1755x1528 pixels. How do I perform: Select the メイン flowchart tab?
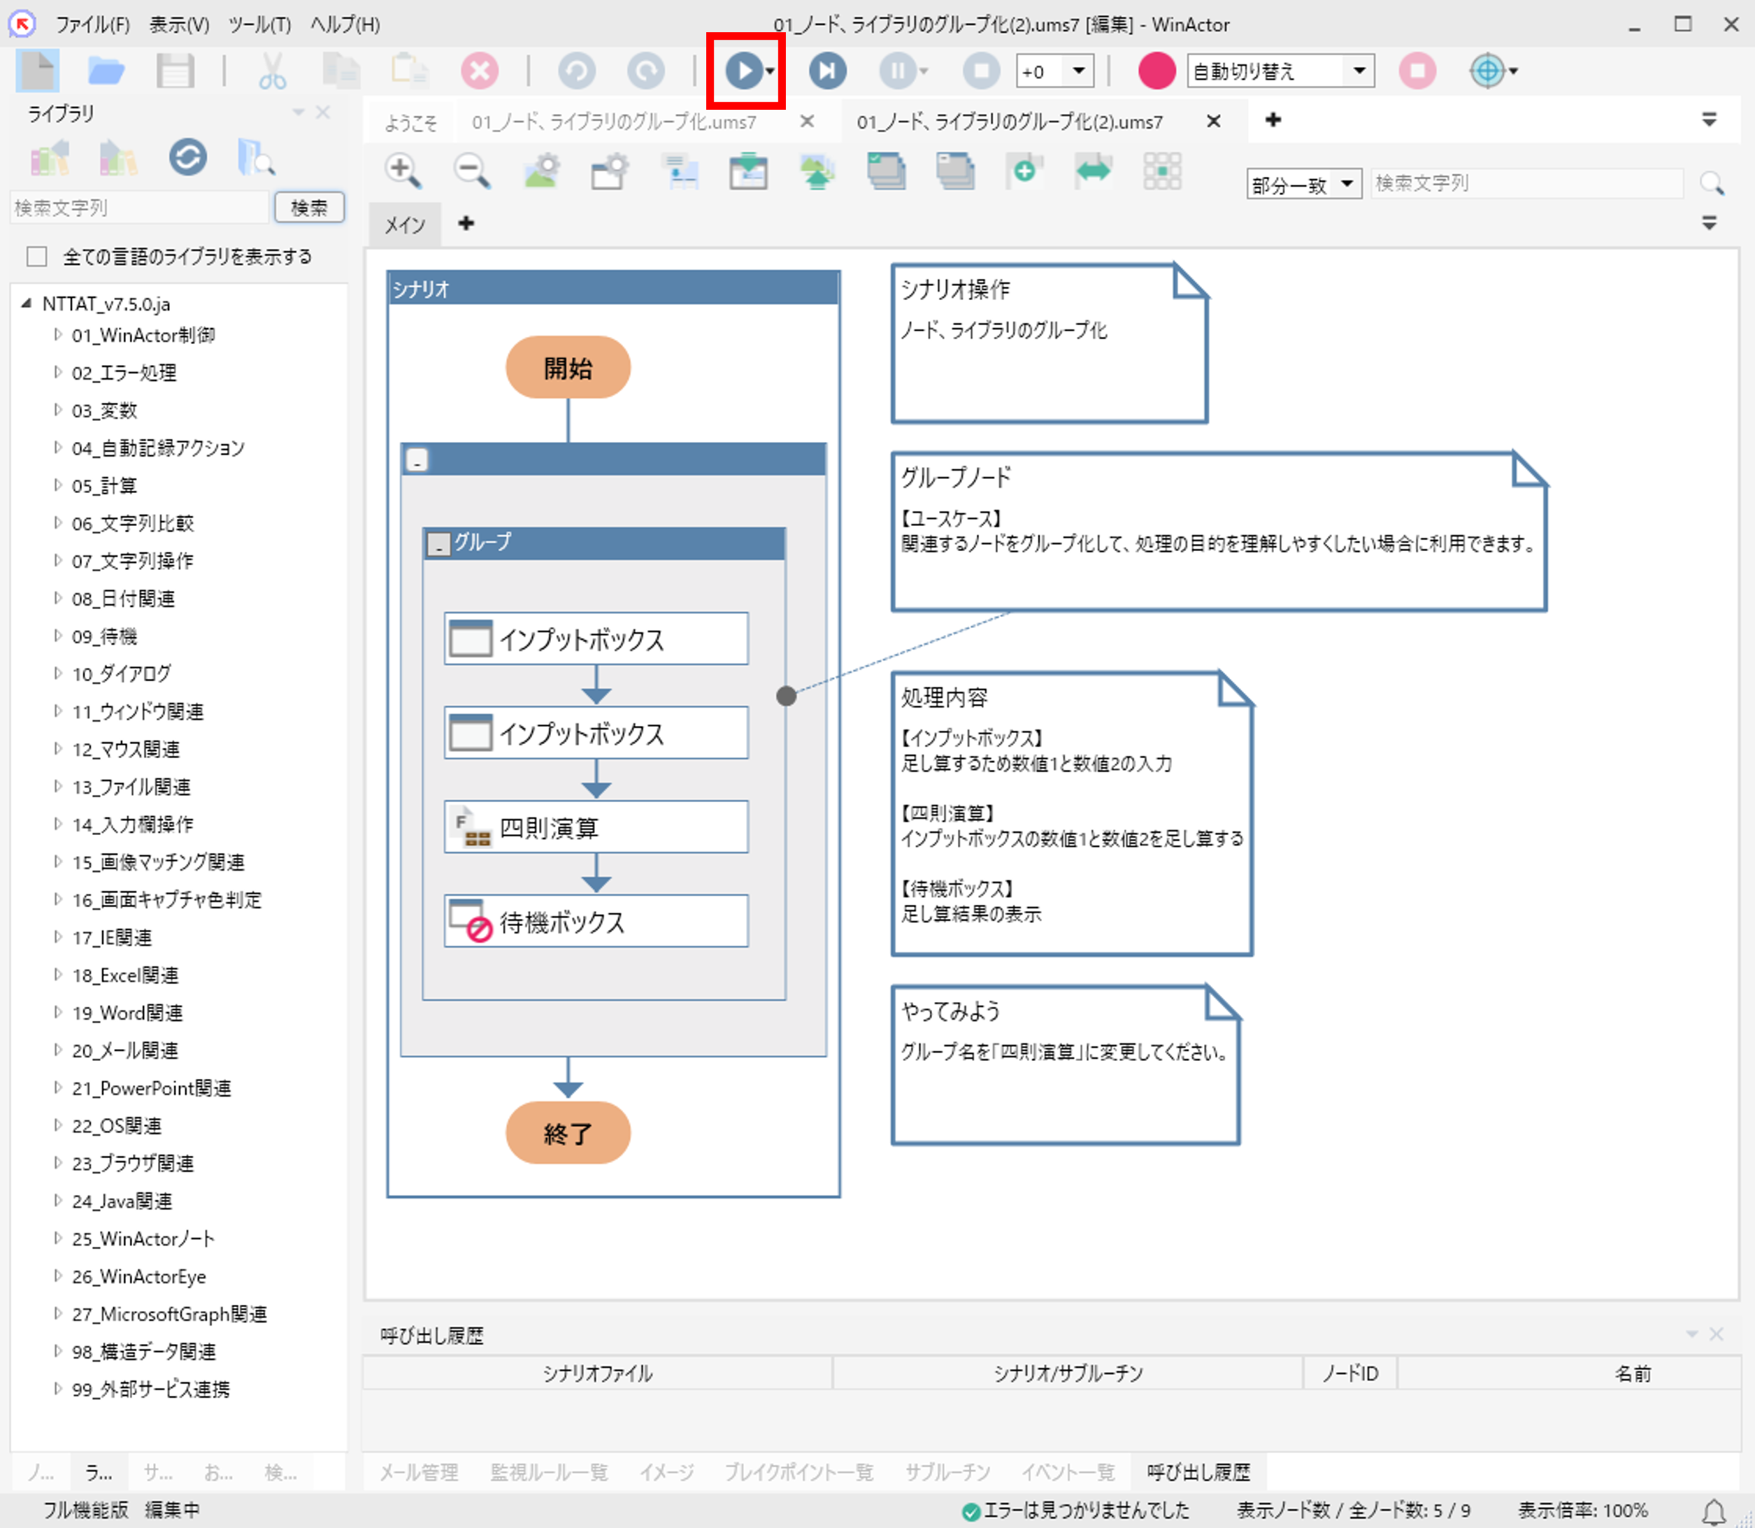click(405, 224)
